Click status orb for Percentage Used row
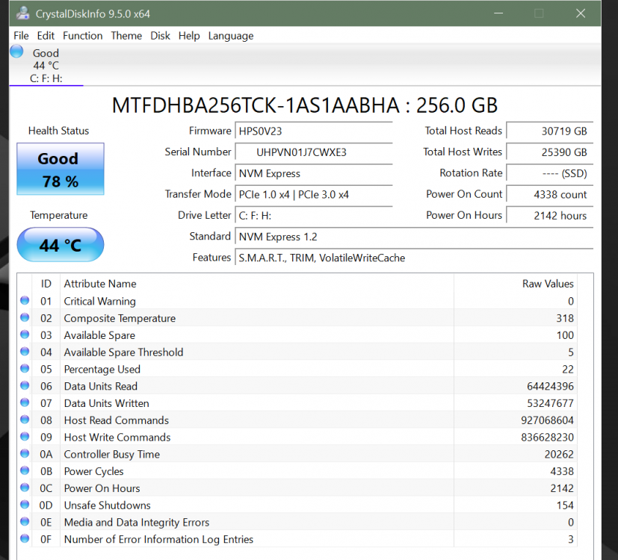The image size is (618, 560). click(x=25, y=369)
